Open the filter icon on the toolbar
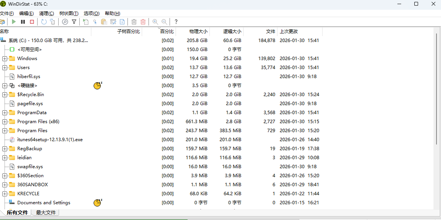 [74, 21]
